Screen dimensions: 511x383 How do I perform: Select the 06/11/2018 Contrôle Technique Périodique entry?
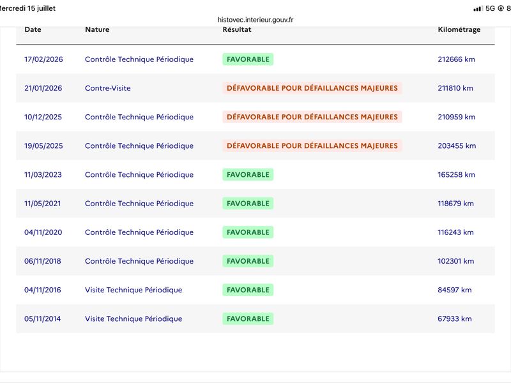(139, 261)
